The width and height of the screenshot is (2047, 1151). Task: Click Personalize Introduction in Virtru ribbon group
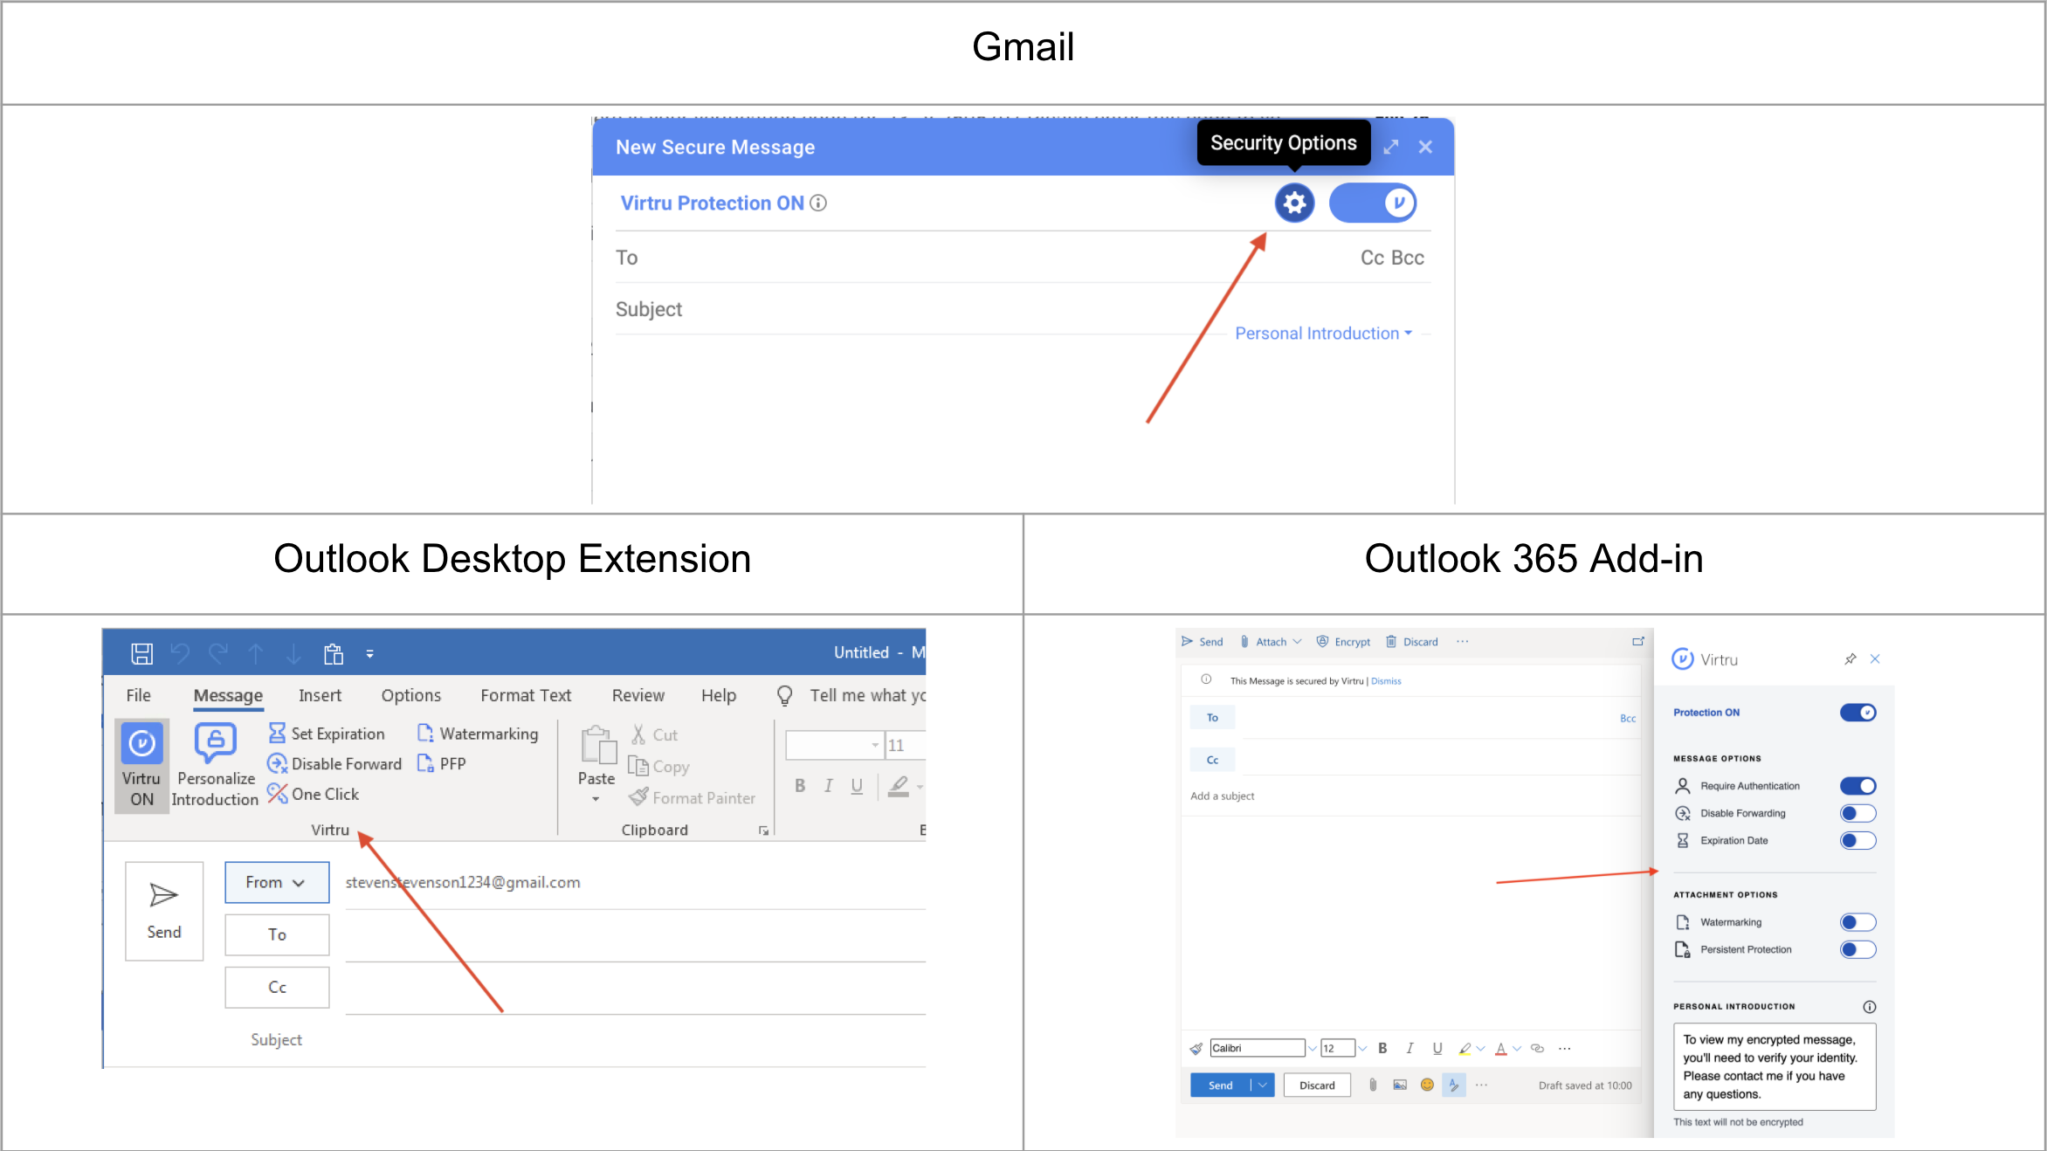(x=216, y=766)
